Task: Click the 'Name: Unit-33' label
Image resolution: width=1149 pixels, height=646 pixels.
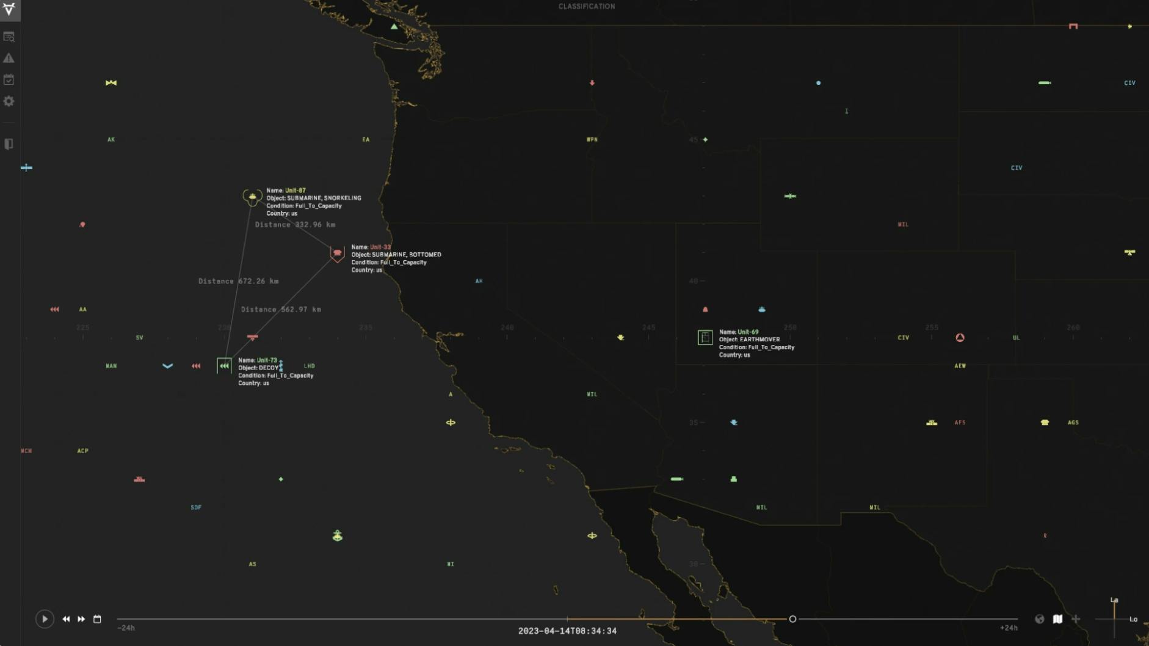Action: 371,247
